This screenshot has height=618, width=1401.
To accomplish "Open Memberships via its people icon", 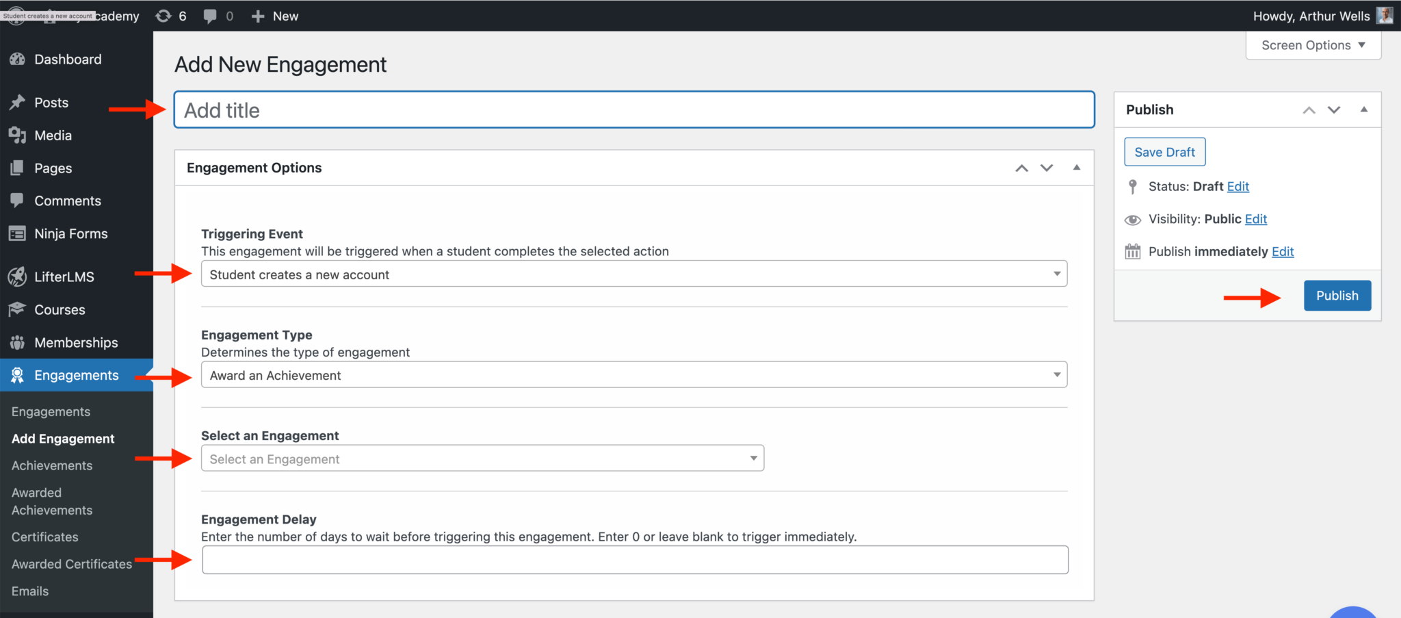I will point(18,342).
